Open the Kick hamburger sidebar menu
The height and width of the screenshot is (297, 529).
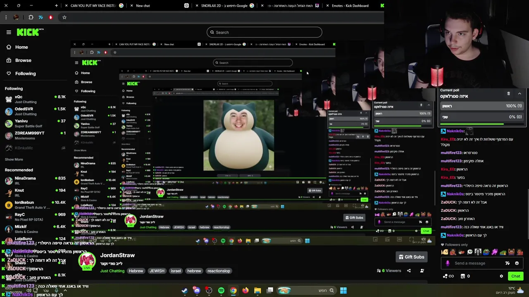9,32
